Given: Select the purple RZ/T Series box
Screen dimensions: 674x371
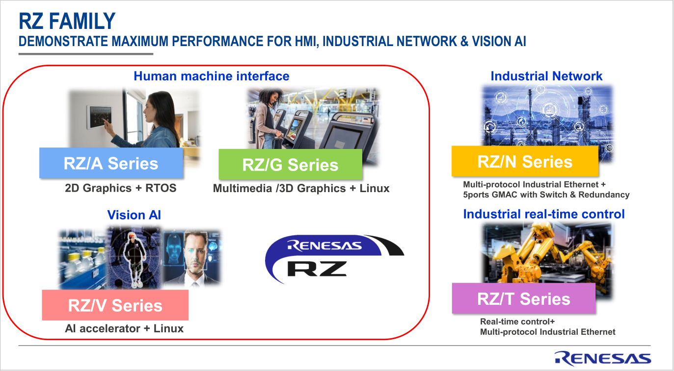Looking at the screenshot, I should click(523, 298).
